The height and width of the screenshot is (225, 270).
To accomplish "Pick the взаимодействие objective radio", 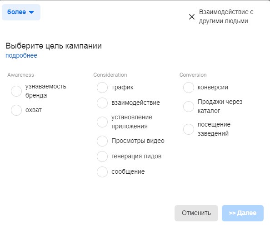I will (102, 103).
